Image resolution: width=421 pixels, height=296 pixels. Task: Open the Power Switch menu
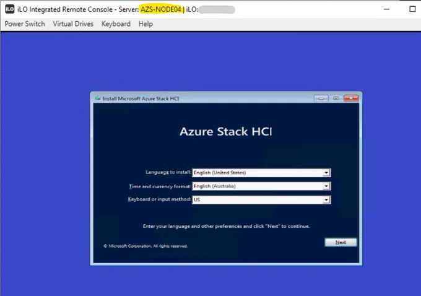point(25,24)
